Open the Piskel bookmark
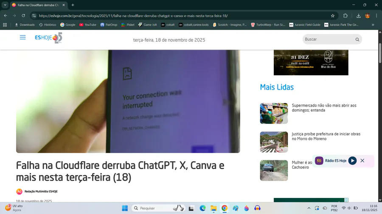 tap(128, 25)
